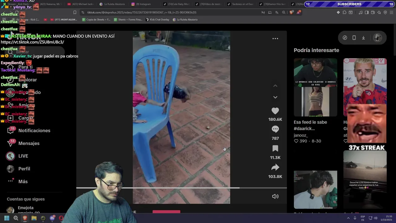Switch to the 'Cute Baby' TikTok tab
396x223 pixels.
(x=176, y=4)
